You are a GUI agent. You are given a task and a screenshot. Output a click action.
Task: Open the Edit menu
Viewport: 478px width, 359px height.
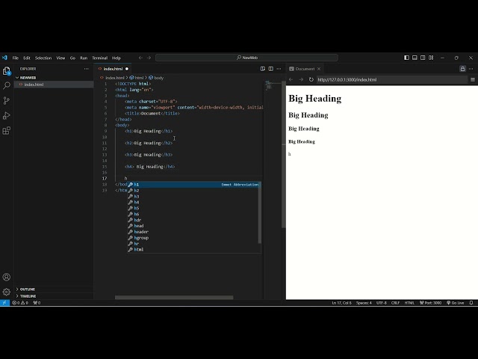click(x=27, y=58)
